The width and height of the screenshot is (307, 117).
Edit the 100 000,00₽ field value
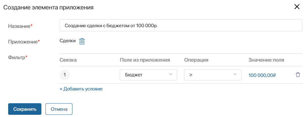(262, 75)
